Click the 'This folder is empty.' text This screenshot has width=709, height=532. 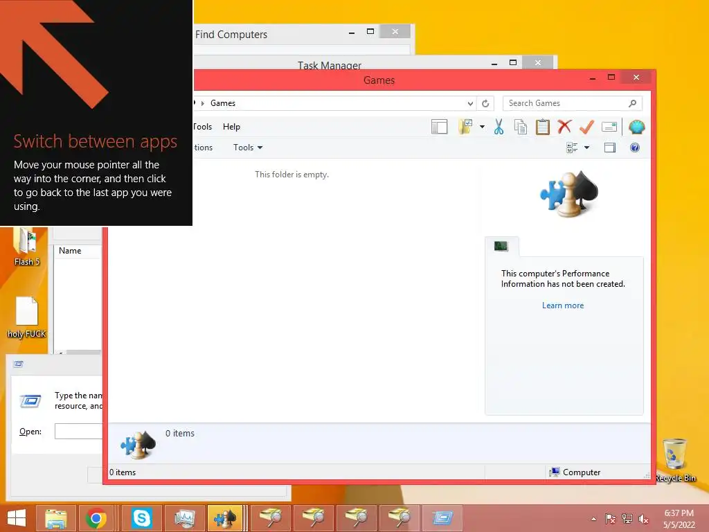291,175
